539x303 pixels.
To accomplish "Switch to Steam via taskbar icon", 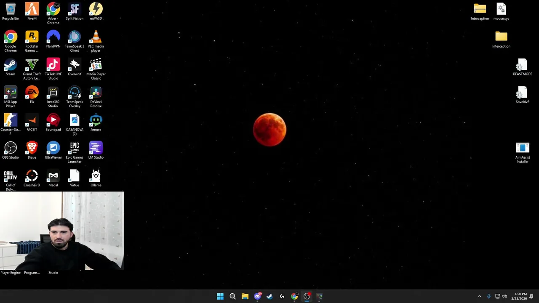I will pos(269,296).
